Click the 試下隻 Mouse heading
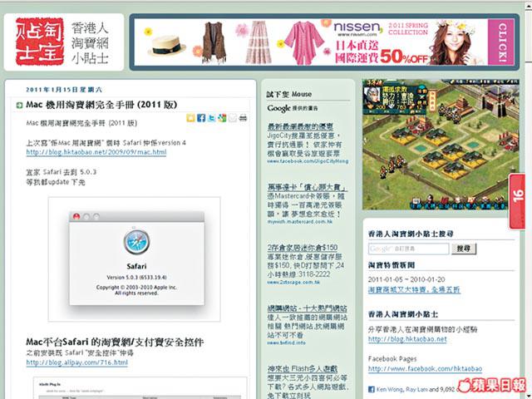Viewport: 532px width, 399px height. (289, 94)
